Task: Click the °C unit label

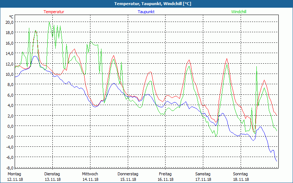Action: coord(11,17)
